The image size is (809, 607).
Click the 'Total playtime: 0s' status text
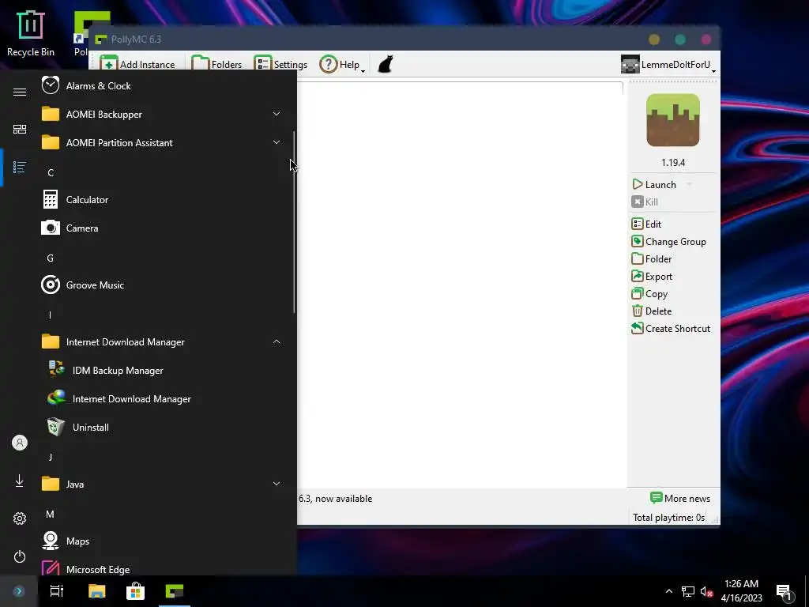tap(668, 517)
